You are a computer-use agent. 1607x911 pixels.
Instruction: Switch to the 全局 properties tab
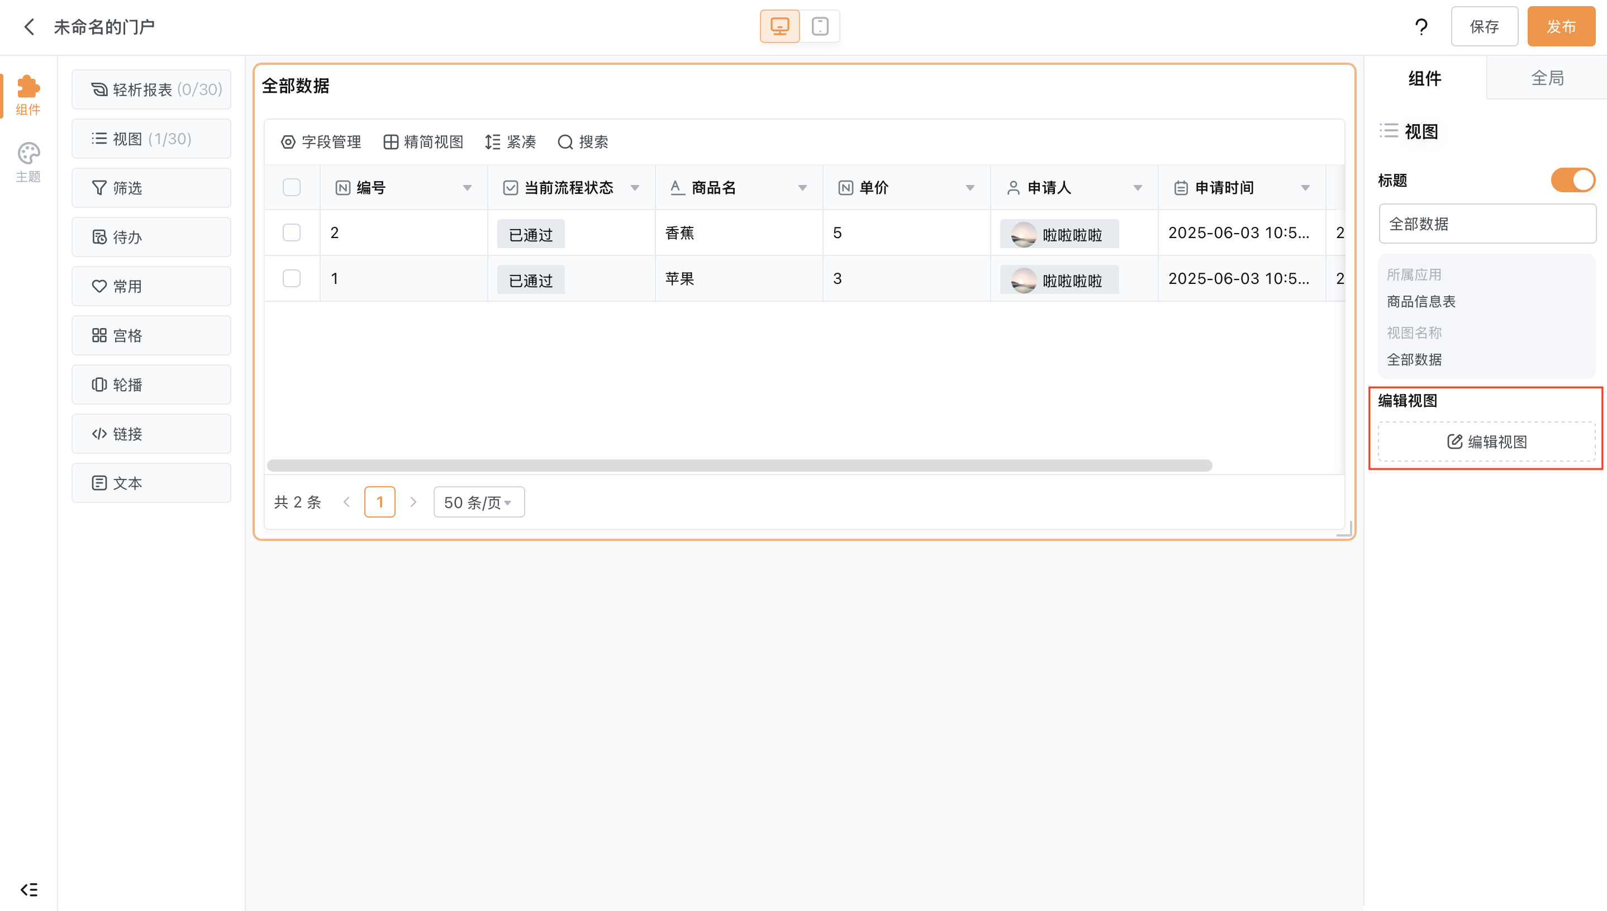(x=1548, y=78)
